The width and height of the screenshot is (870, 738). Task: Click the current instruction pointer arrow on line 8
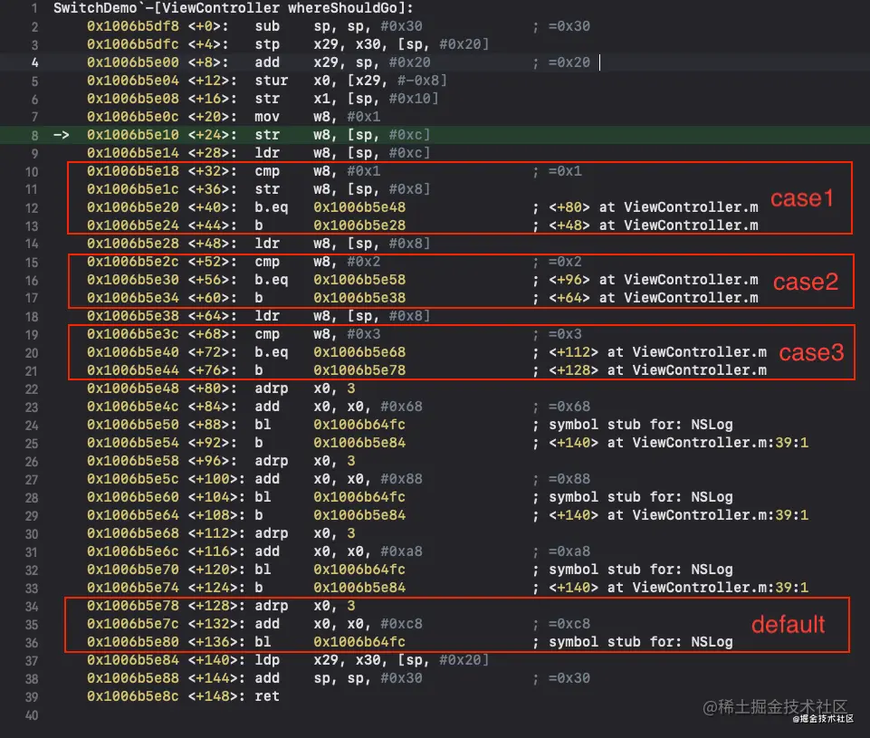[61, 135]
